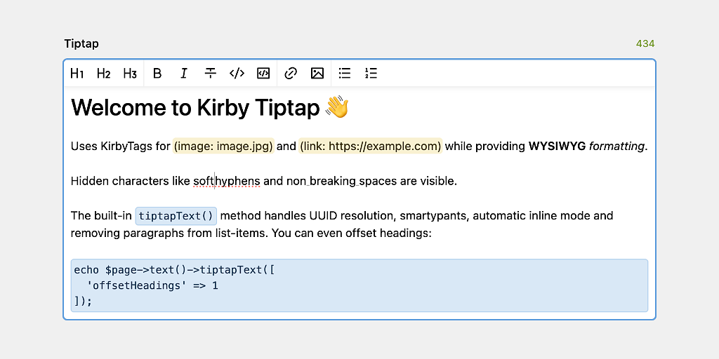Click the 434 character counter
Screen dimensions: 719x359
coord(645,44)
